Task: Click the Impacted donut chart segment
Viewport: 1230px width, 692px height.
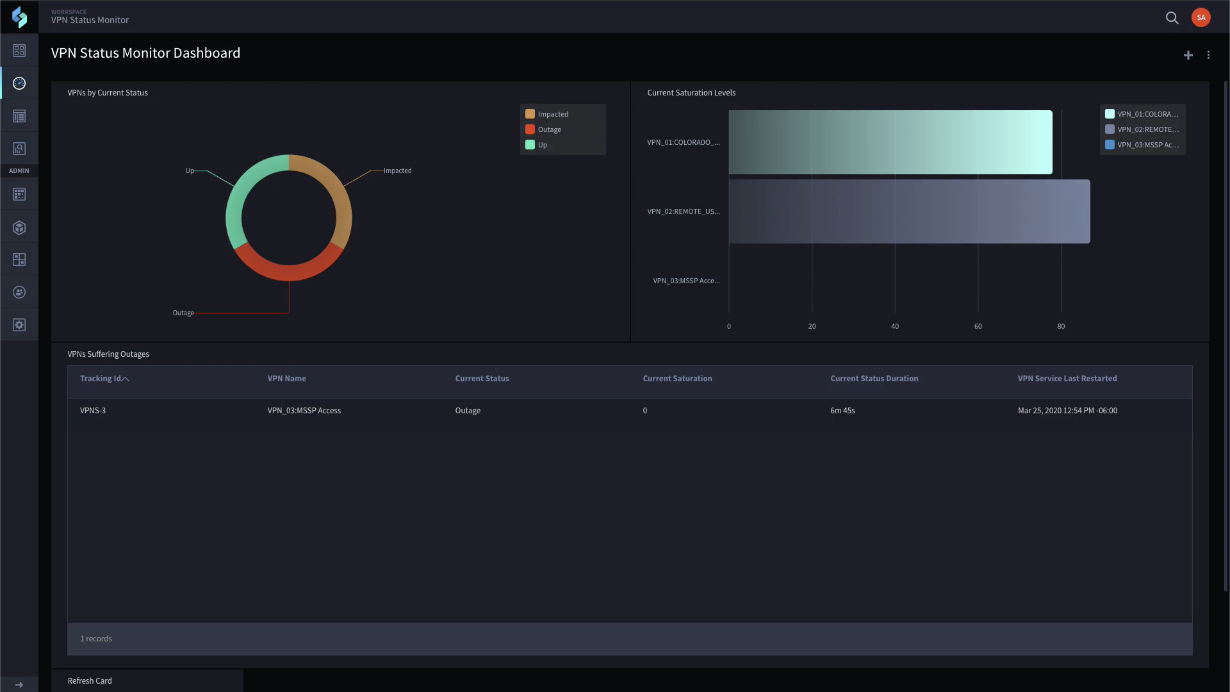Action: pyautogui.click(x=339, y=190)
